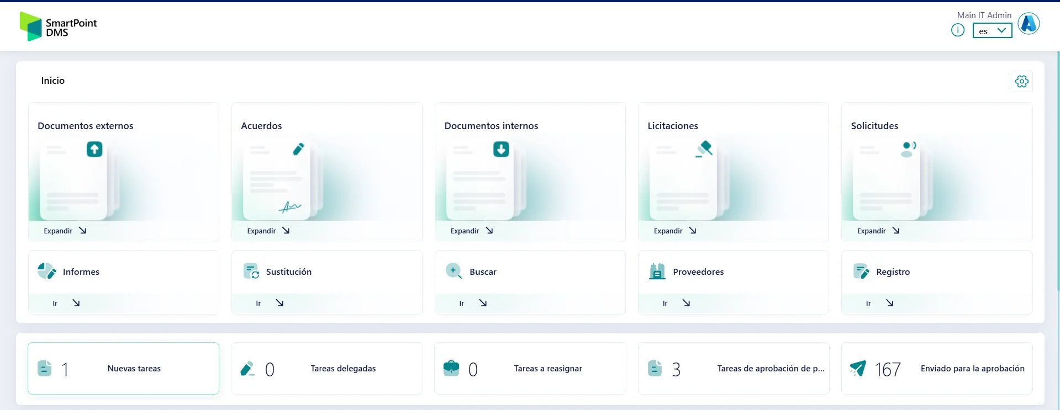Click the Documentos internos document thumbnail
The width and height of the screenshot is (1060, 410).
point(481,179)
